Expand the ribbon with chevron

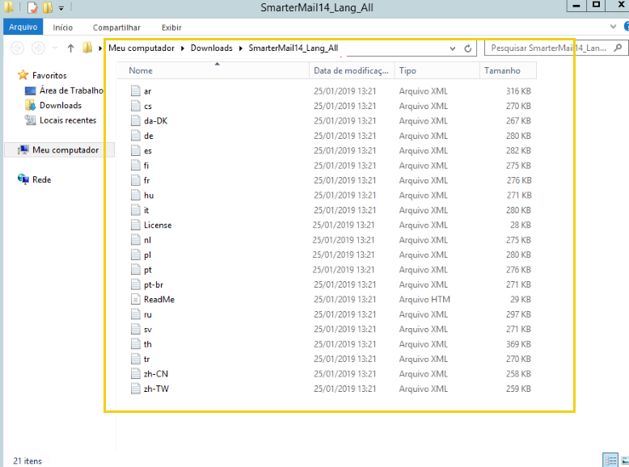(613, 27)
